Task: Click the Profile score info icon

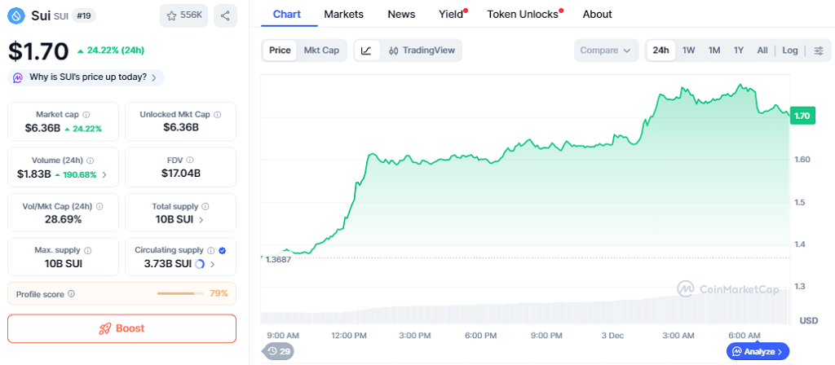Action: (x=72, y=293)
